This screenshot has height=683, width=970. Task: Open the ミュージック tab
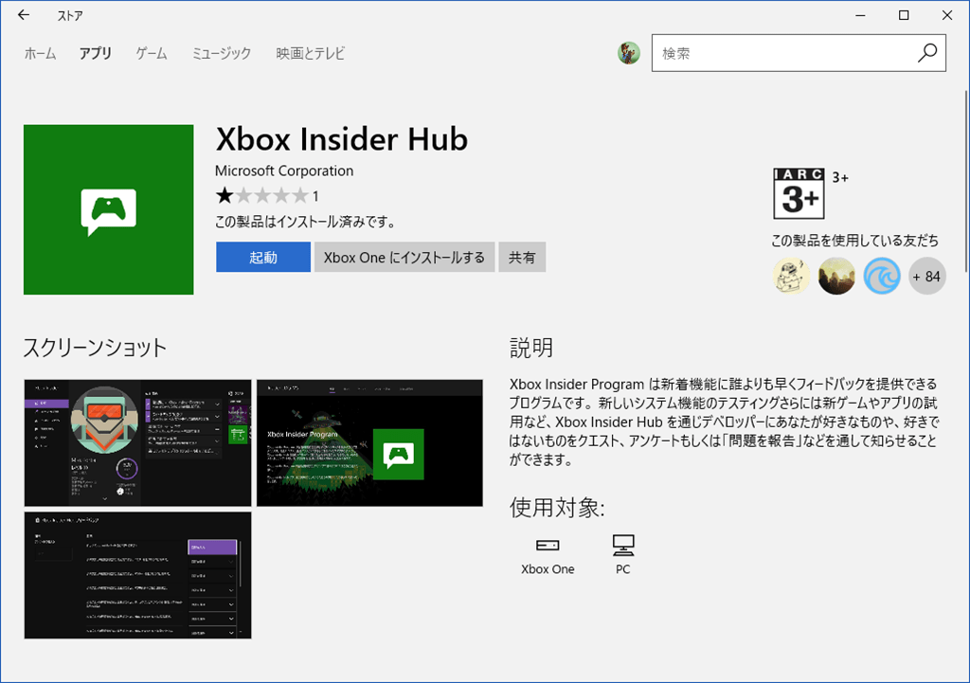point(222,54)
